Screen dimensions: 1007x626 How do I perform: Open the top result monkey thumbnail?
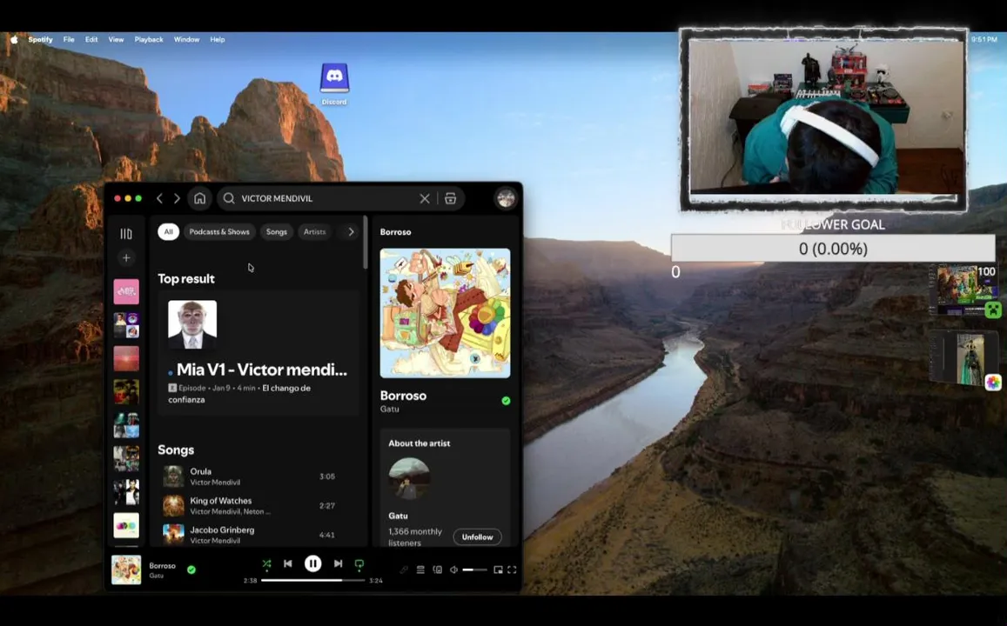(x=192, y=324)
